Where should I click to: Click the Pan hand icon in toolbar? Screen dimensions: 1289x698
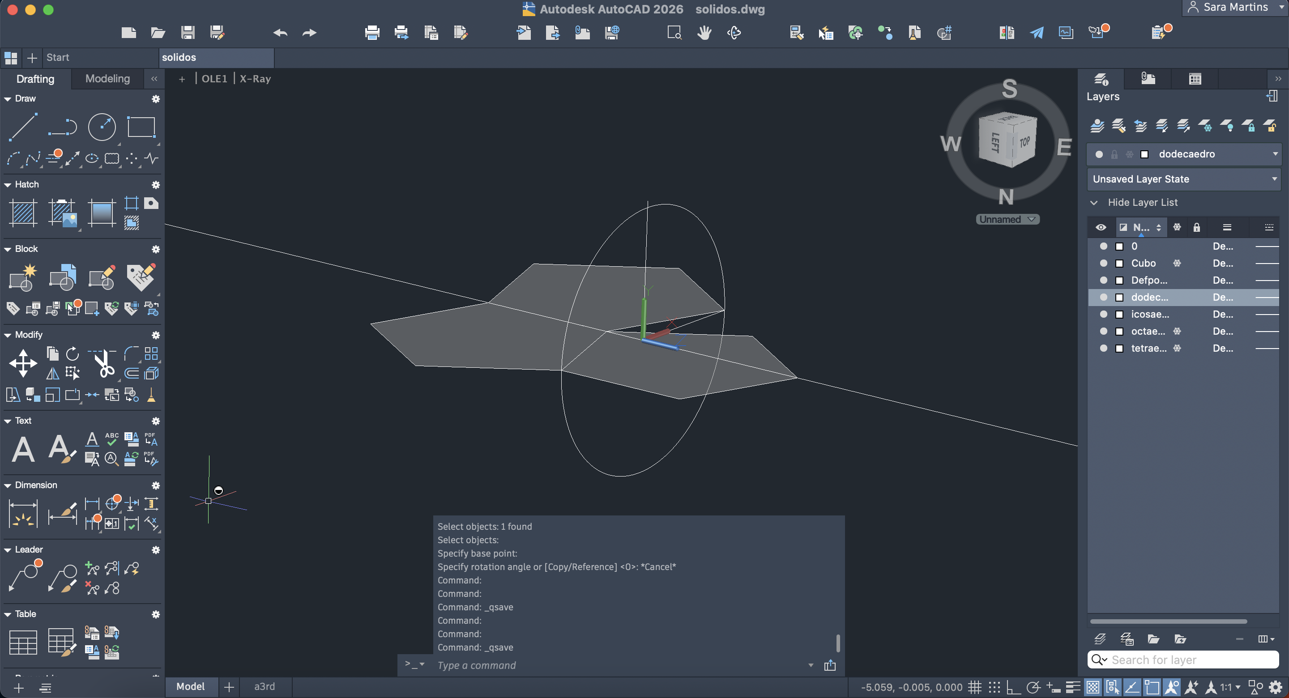pos(704,33)
